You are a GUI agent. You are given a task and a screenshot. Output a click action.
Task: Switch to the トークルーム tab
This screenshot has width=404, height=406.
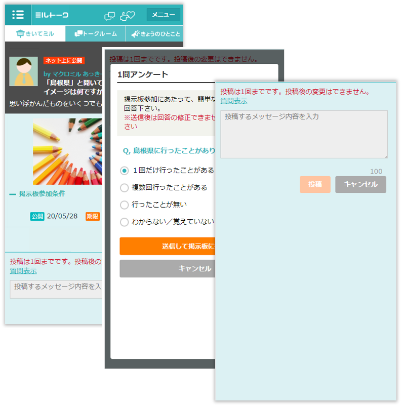tap(96, 34)
